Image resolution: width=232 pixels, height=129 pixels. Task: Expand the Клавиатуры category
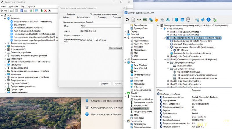[x=5, y=59]
